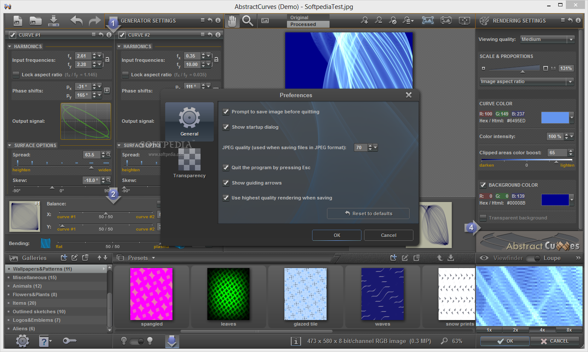Viewport: 588px width, 352px height.
Task: Add new gallery icon in Galleries header
Action: click(x=64, y=257)
